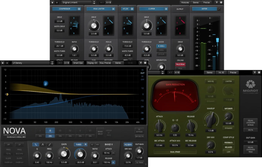262x167 pixels.
Task: Click the undo arrow in NOVA toolbar
Action: pyautogui.click(x=3, y=63)
